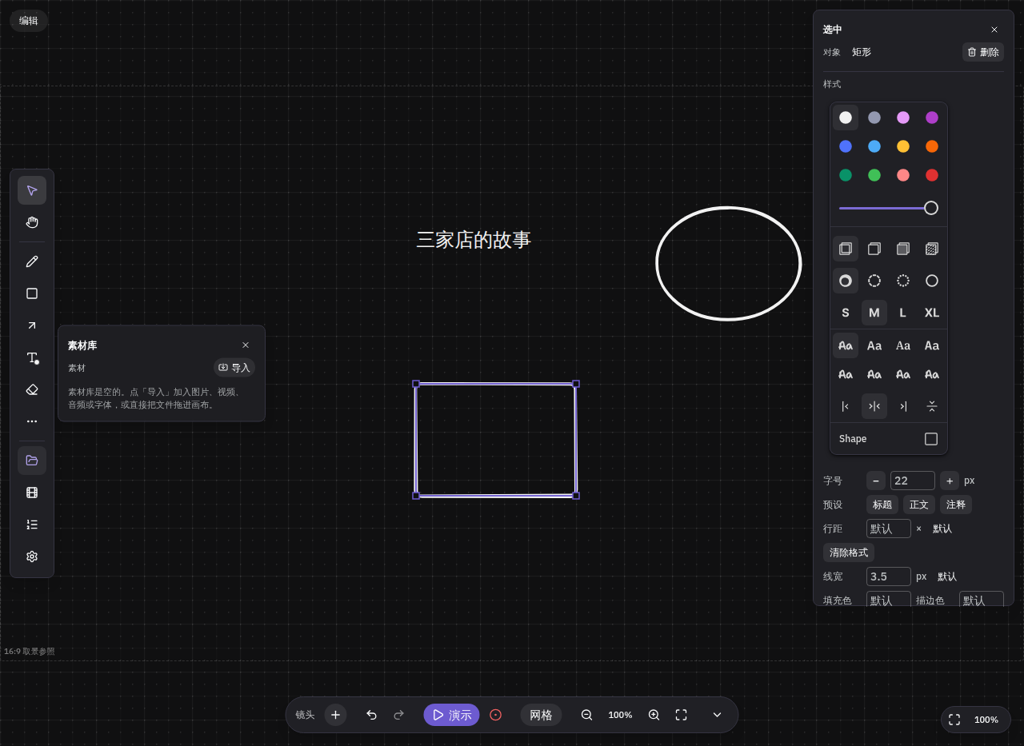Image resolution: width=1024 pixels, height=746 pixels.
Task: Click 导入 to import assets
Action: tap(234, 368)
